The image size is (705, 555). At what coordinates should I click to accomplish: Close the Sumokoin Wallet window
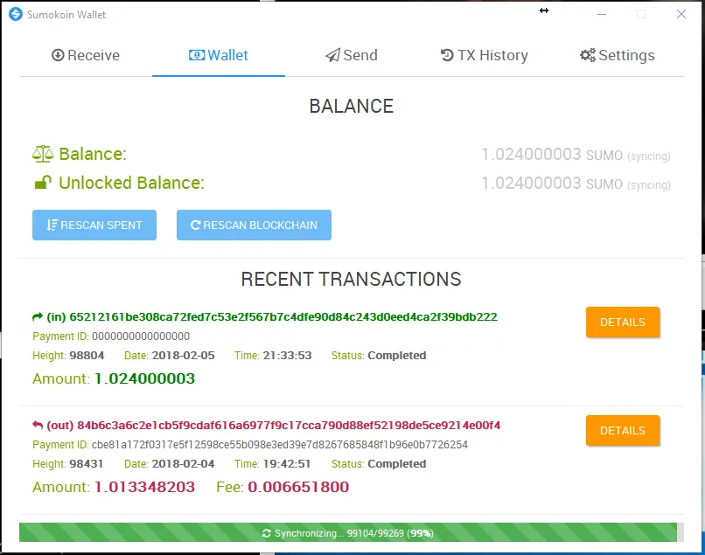[681, 14]
